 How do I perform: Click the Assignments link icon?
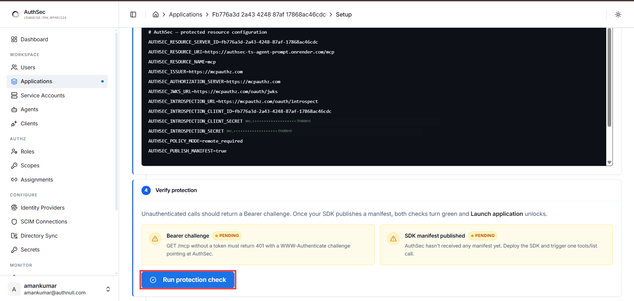(x=14, y=180)
